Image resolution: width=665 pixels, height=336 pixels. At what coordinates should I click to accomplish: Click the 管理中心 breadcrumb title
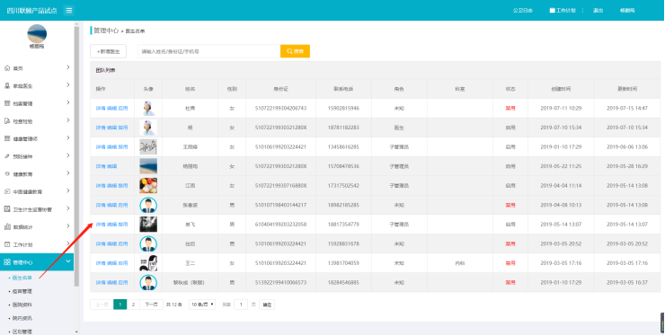(106, 31)
